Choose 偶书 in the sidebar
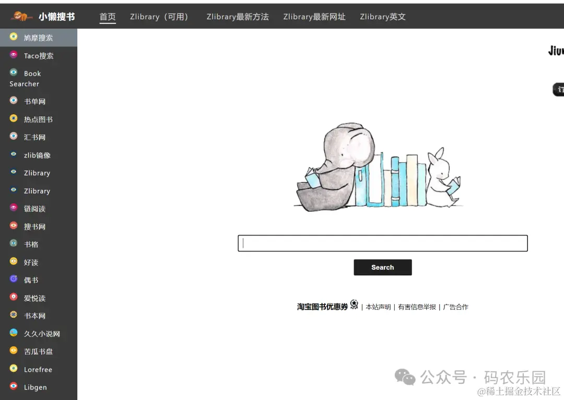564x400 pixels. coord(39,280)
